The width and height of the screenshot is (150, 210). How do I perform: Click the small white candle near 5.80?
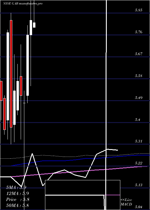(x=34, y=25)
